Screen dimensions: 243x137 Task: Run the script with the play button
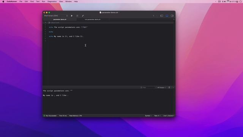tap(72, 16)
